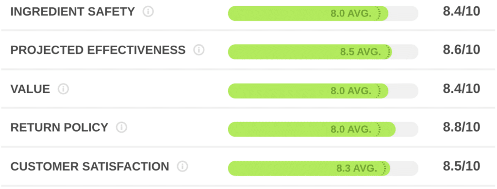Click the 8.6/10 score value
497x189 pixels.
point(462,50)
